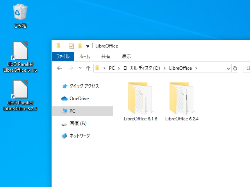
Task: Go up one folder level
Action: click(x=88, y=68)
